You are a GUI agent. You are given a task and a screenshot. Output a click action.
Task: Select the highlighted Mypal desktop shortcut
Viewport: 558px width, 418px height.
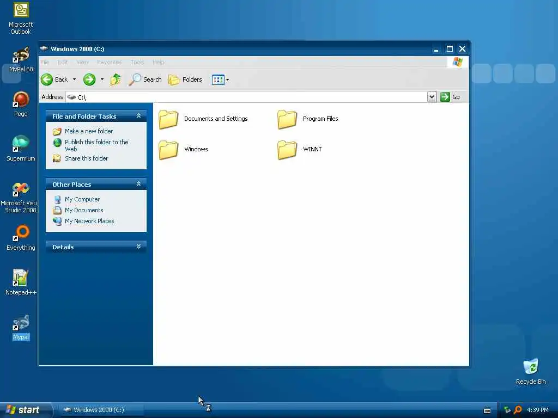[21, 327]
